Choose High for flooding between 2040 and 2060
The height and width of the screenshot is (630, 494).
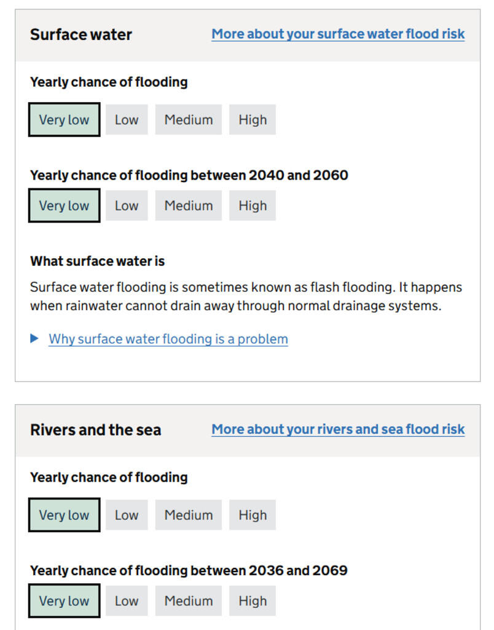252,205
